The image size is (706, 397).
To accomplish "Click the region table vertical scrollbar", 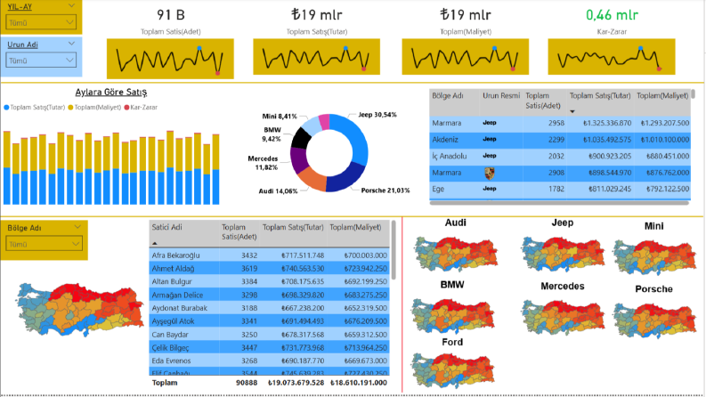I will (693, 94).
